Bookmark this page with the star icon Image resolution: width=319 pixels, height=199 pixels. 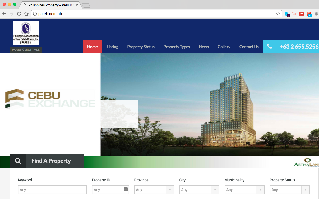(x=278, y=14)
